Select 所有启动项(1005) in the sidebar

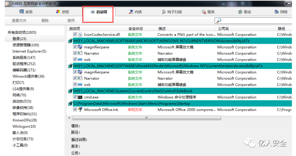pyautogui.click(x=22, y=32)
